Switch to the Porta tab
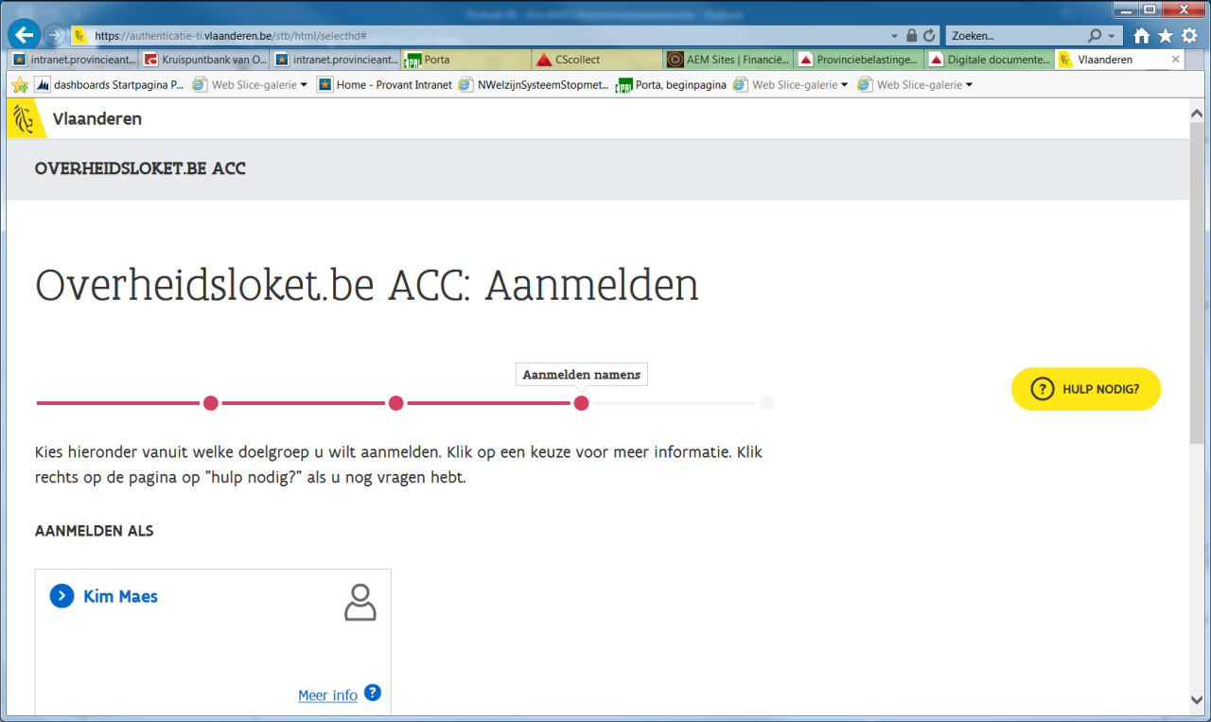The image size is (1211, 722). (466, 60)
